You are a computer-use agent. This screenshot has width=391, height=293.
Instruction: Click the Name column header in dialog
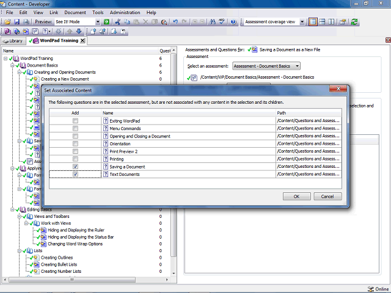tap(189, 113)
